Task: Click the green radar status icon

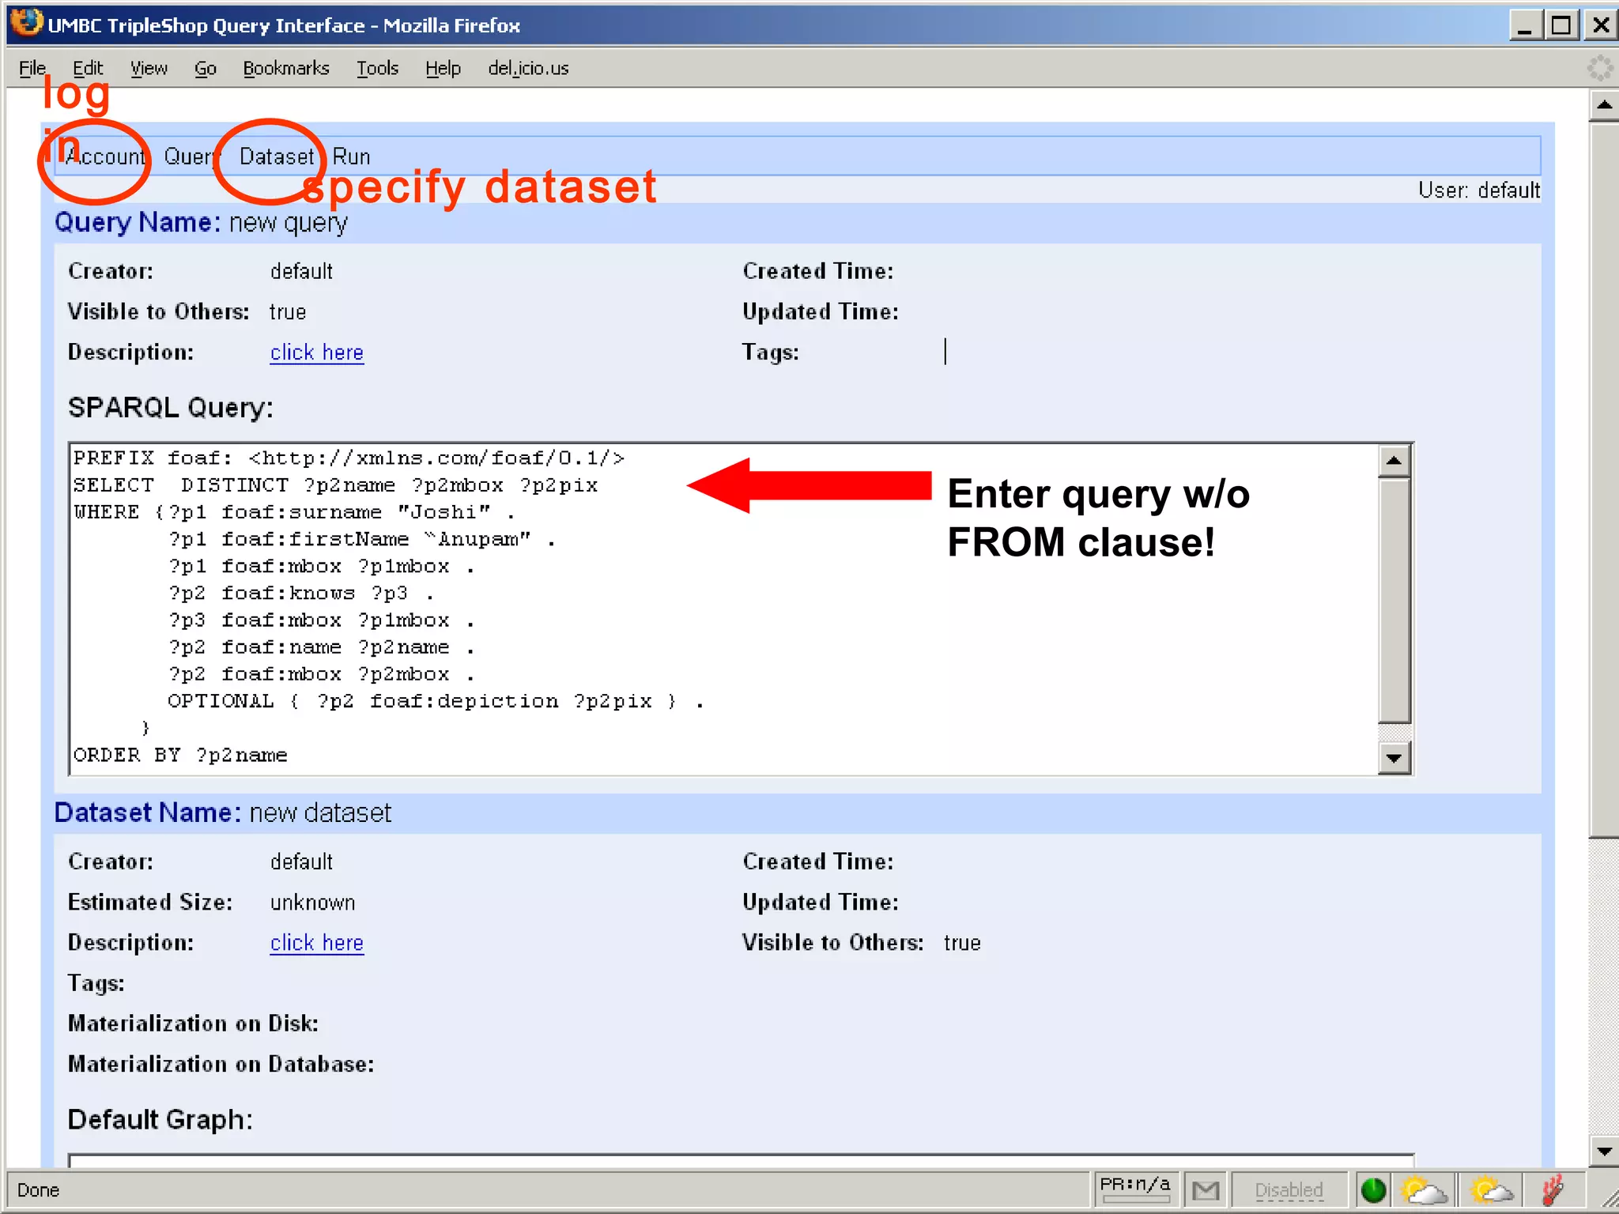Action: point(1374,1189)
